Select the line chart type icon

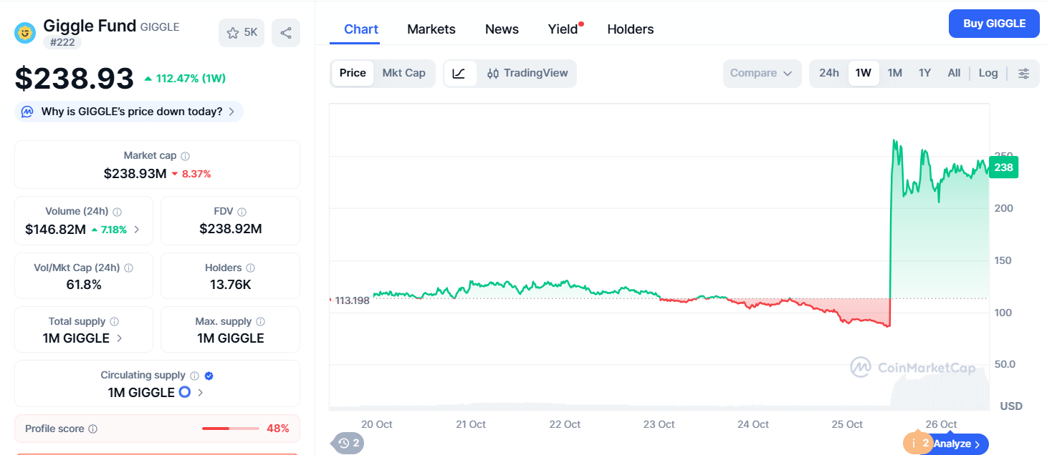tap(460, 73)
